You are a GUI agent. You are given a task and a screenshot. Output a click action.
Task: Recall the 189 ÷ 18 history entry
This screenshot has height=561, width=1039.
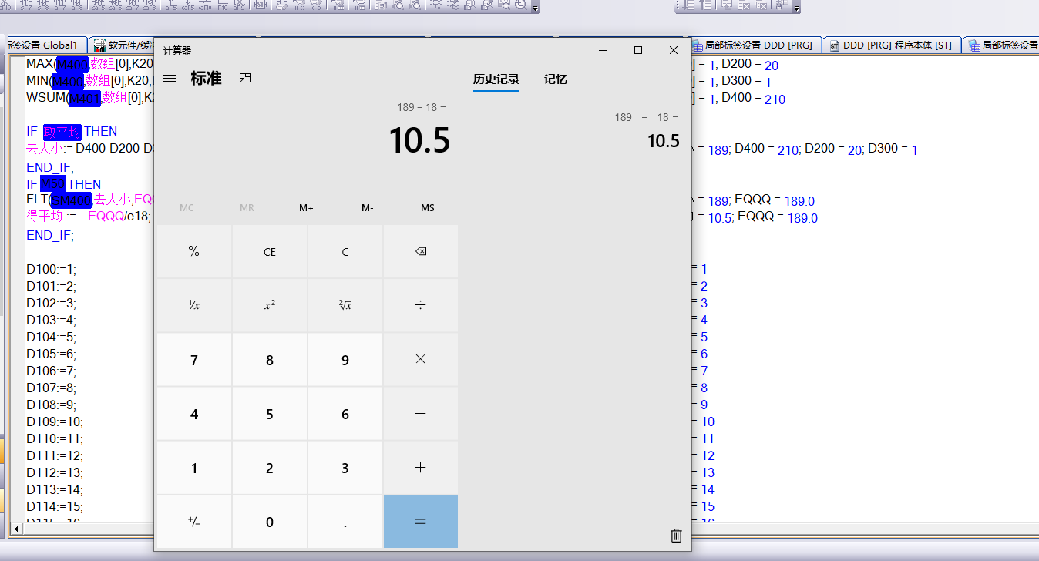tap(647, 130)
